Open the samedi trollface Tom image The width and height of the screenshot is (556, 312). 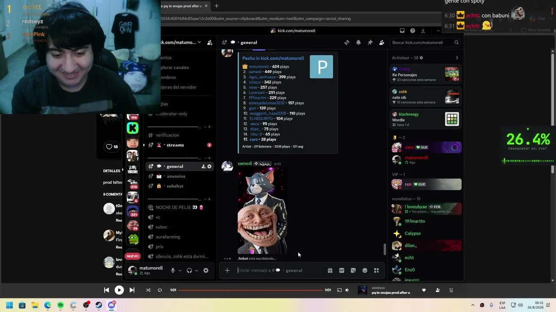click(x=262, y=211)
